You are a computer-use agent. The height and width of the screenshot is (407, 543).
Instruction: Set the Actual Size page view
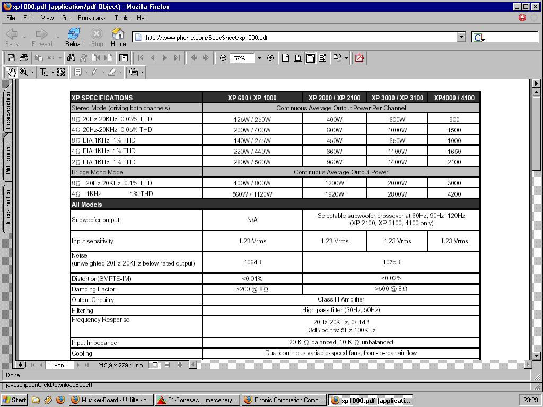(285, 58)
